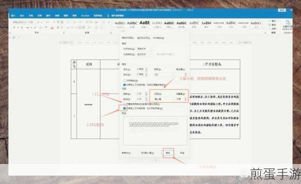This screenshot has width=301, height=184.
Task: Toggle snap to grid checkbox under spacing
Action: coord(124,108)
